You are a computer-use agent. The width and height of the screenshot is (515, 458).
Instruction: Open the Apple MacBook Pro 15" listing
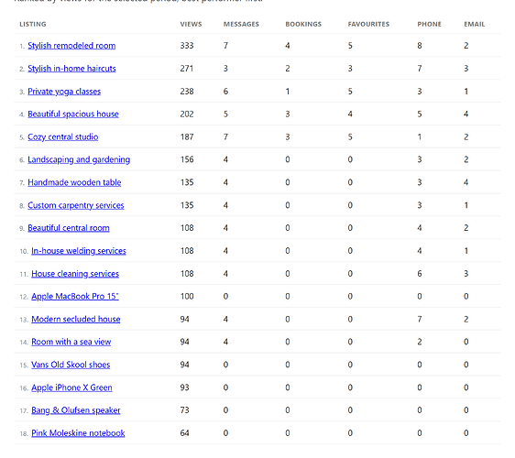coord(75,297)
